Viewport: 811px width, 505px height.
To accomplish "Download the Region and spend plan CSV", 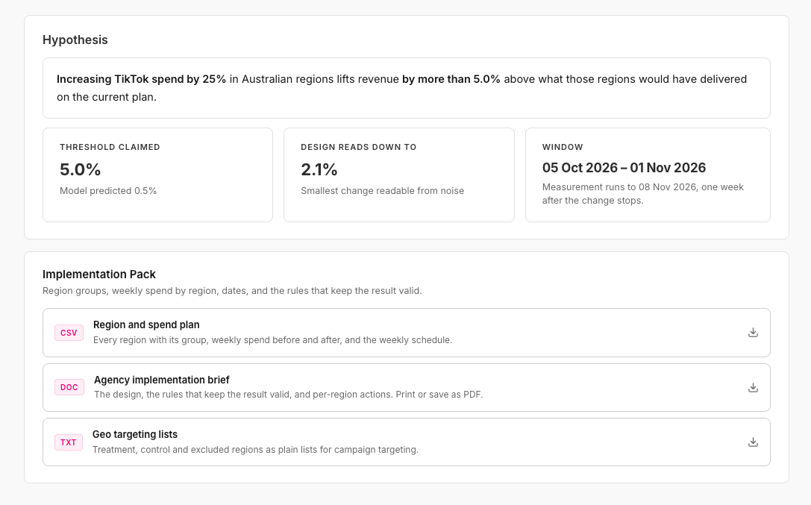I will point(753,333).
